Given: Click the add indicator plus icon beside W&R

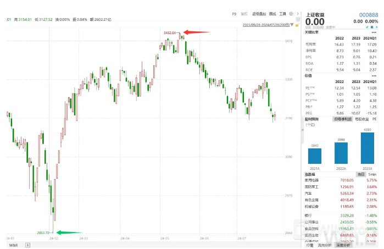Looking at the screenshot, I should (x=28, y=245).
